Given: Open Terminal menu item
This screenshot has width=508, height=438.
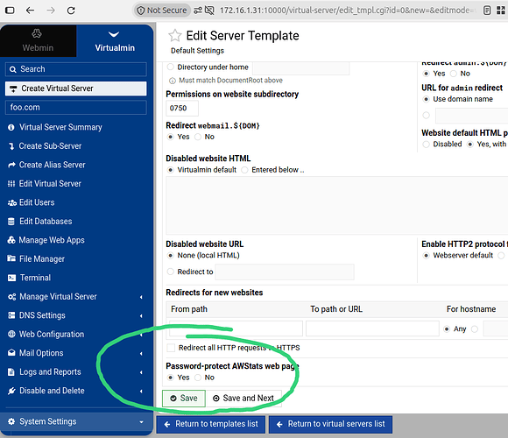Looking at the screenshot, I should coord(35,278).
